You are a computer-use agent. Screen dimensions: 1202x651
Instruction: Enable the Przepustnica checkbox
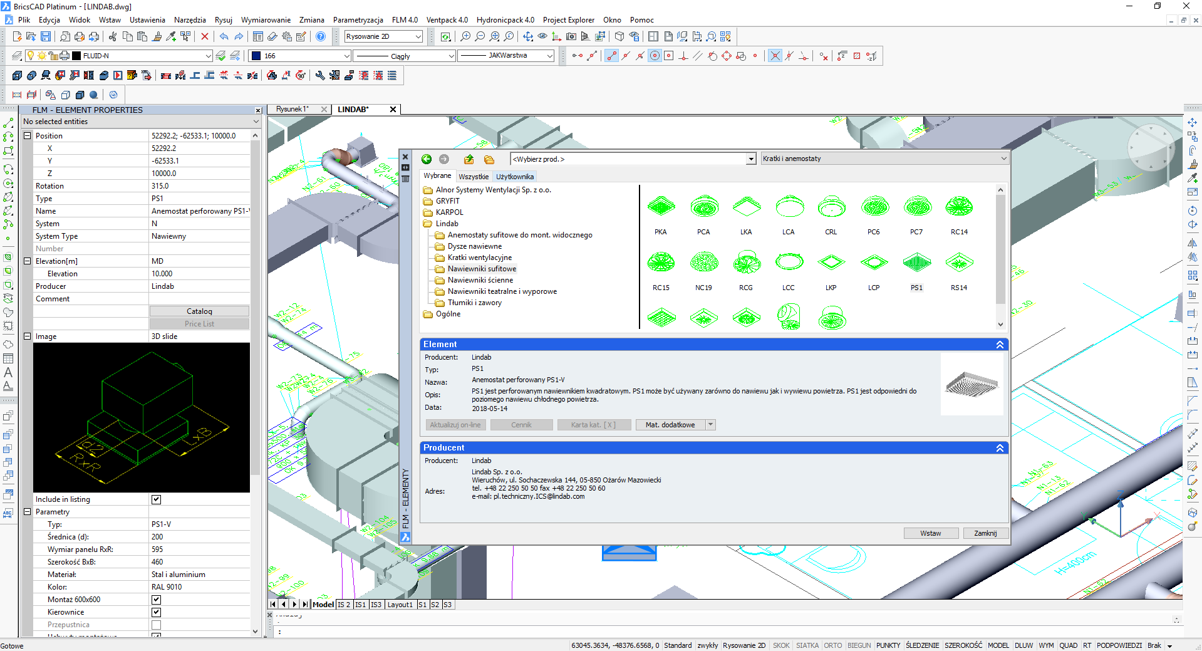point(156,625)
